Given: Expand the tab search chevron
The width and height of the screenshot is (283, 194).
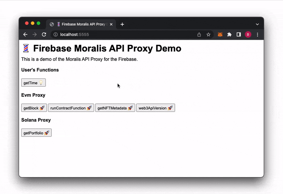Looking at the screenshot, I should (x=258, y=24).
